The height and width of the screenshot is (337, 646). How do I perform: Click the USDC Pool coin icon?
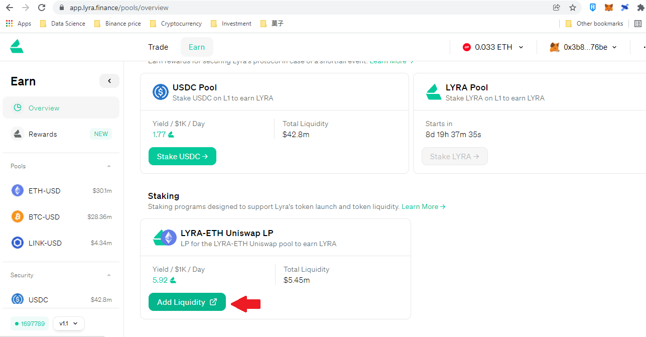coord(161,92)
